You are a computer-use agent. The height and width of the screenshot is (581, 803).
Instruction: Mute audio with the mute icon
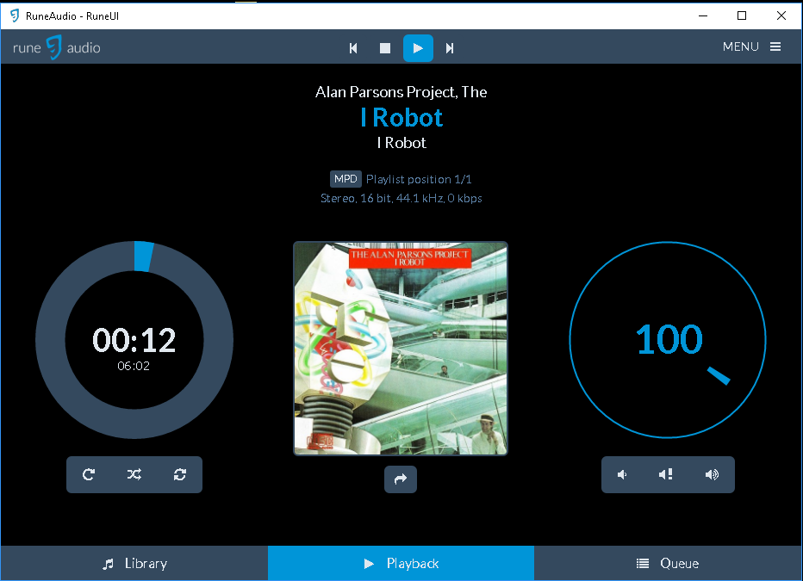pos(666,474)
